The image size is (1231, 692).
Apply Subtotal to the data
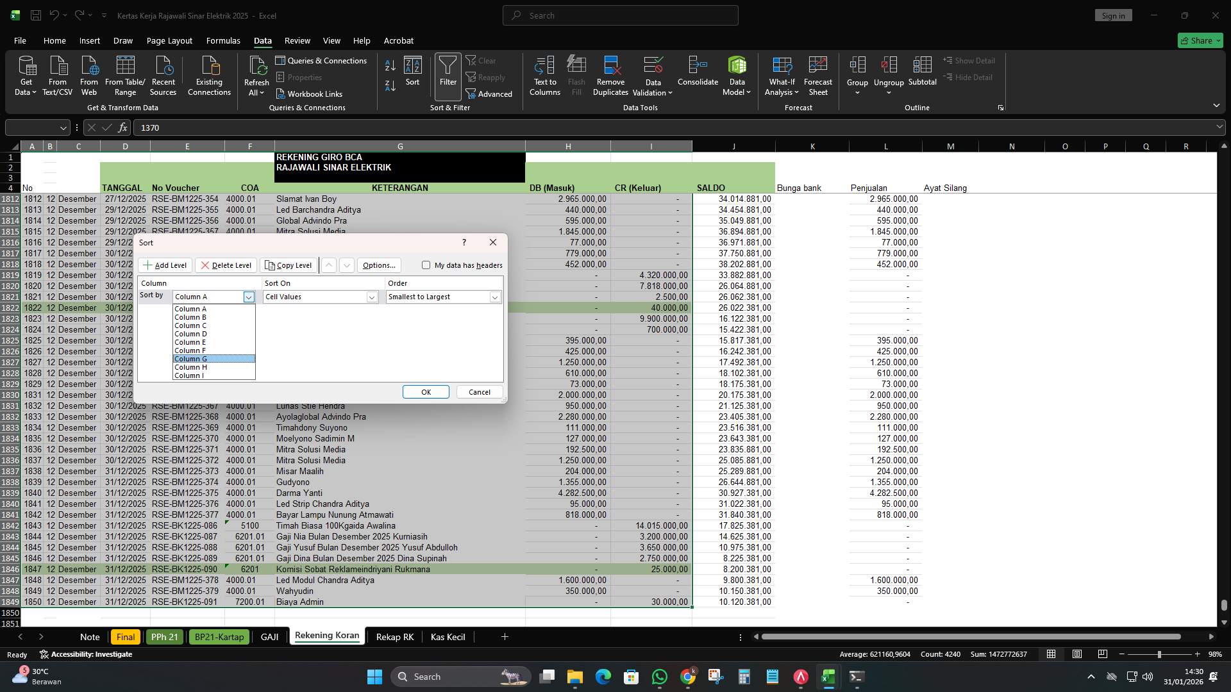point(922,74)
